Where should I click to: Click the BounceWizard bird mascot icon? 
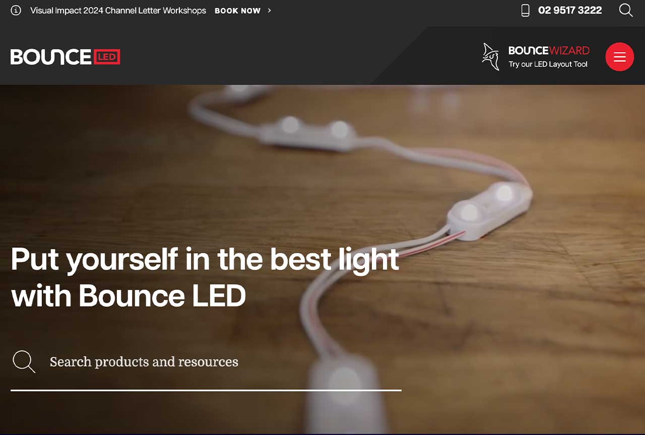490,56
